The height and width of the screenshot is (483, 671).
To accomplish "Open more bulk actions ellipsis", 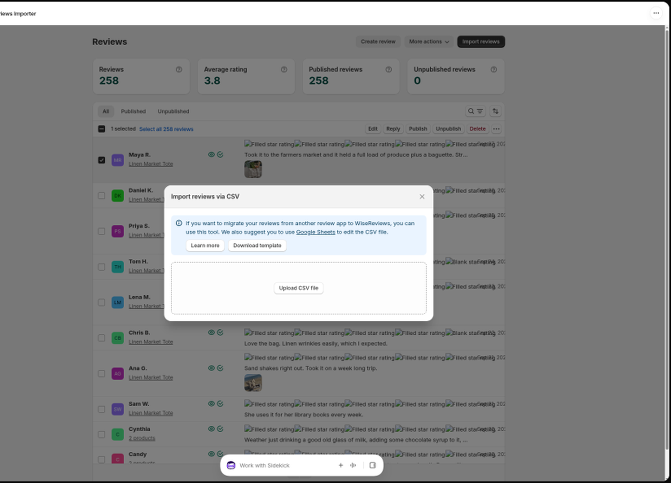I will pyautogui.click(x=496, y=129).
